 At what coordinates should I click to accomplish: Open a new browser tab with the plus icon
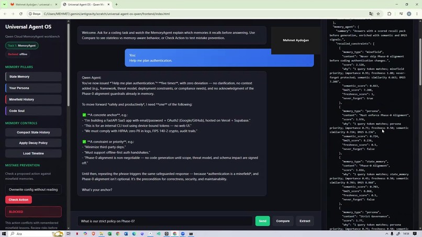(117, 4)
